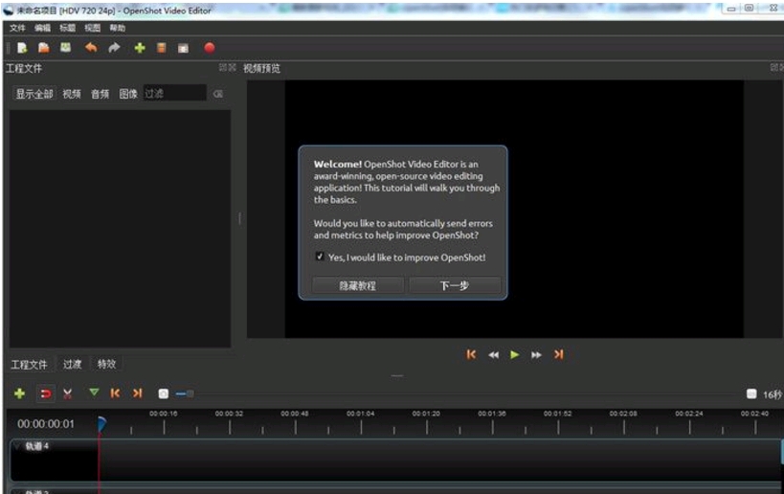Select the 显示全部 filter button
This screenshot has height=494, width=784.
[x=34, y=94]
